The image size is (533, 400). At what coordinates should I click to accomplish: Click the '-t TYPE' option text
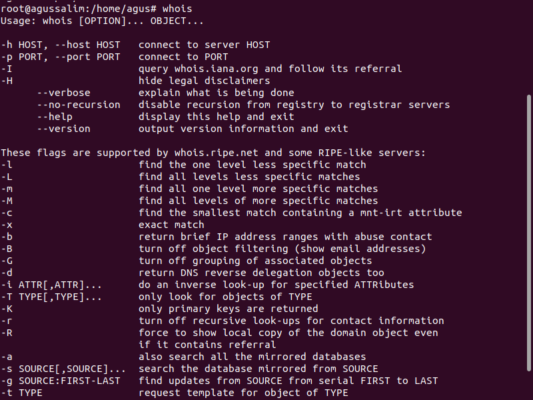click(22, 393)
